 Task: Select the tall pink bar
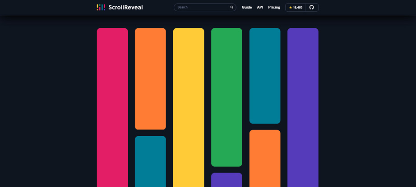click(112, 107)
